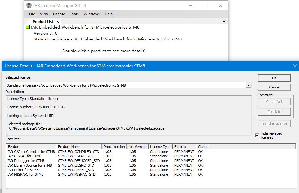Click feature name STM8.EW.MISRAC_STD
The image size is (299, 193).
click(x=77, y=174)
